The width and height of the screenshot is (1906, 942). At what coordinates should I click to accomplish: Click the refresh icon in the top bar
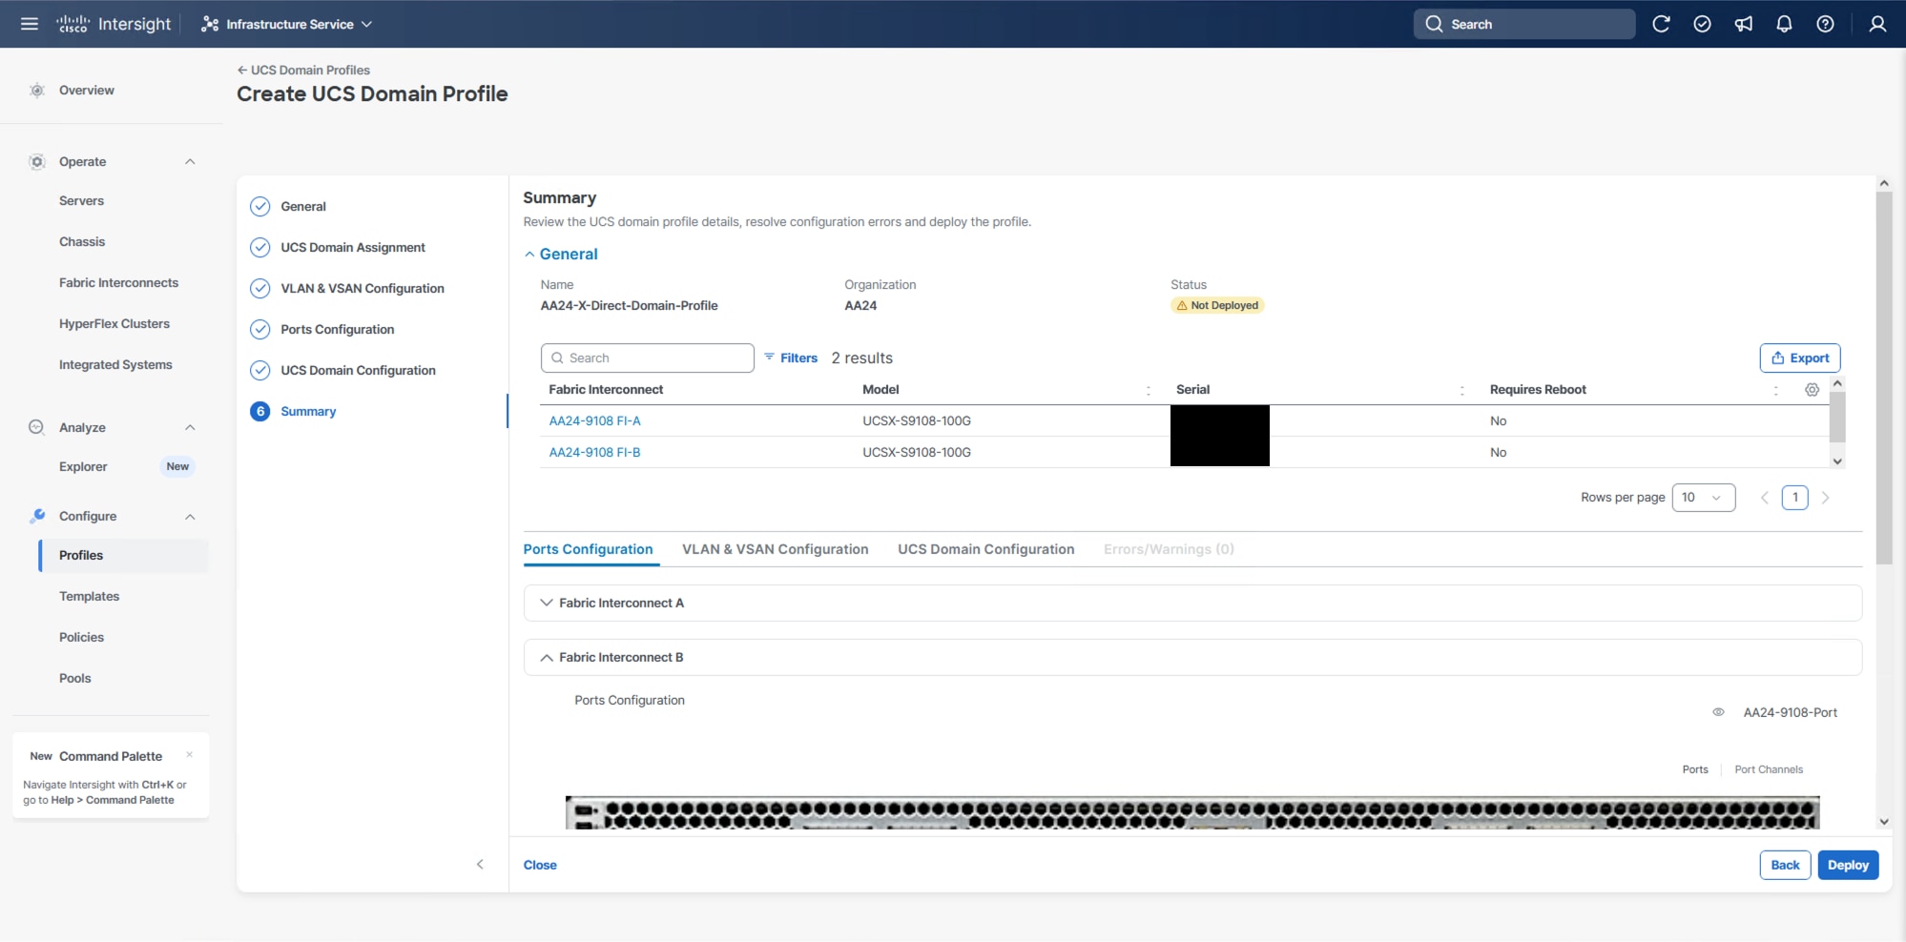(x=1662, y=24)
